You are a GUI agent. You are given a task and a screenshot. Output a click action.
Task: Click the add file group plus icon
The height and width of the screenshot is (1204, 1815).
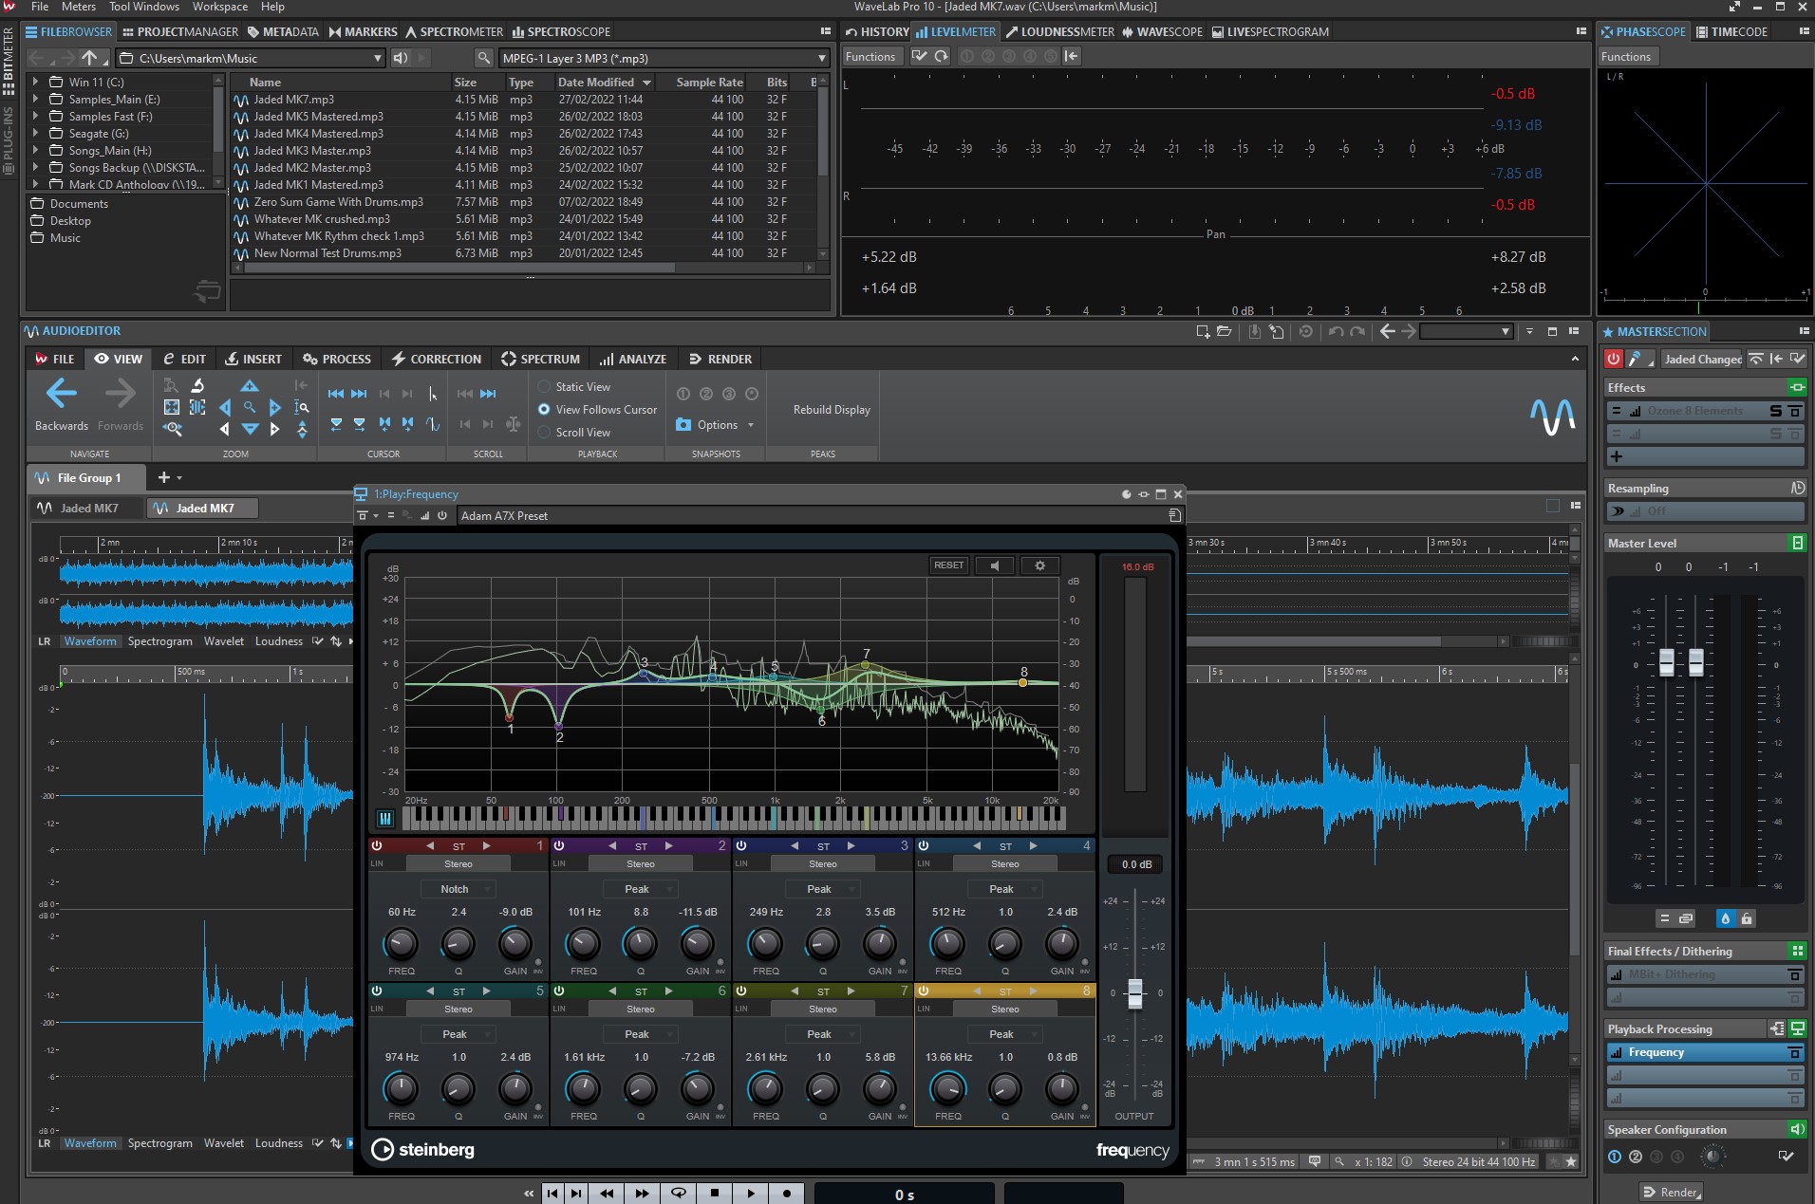point(163,477)
